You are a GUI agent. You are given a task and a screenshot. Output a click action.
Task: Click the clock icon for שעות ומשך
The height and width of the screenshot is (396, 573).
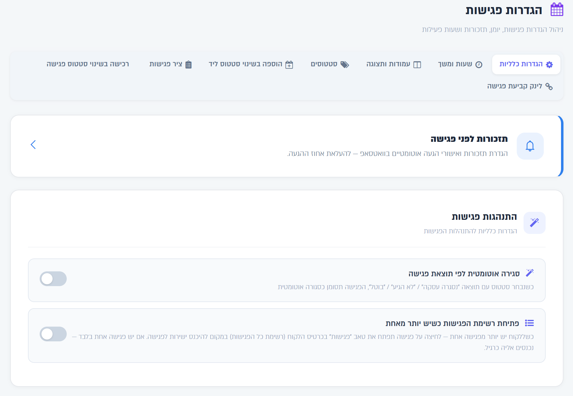[479, 64]
